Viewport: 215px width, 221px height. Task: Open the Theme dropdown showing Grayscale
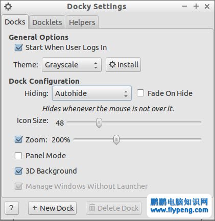pos(71,65)
